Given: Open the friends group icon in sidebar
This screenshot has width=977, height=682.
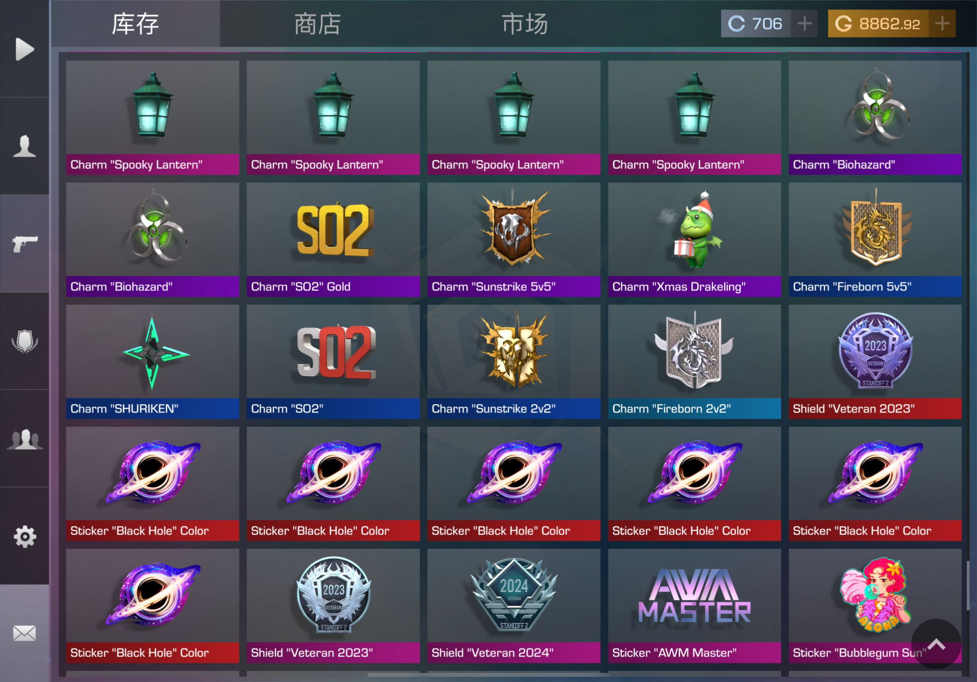Looking at the screenshot, I should [24, 439].
